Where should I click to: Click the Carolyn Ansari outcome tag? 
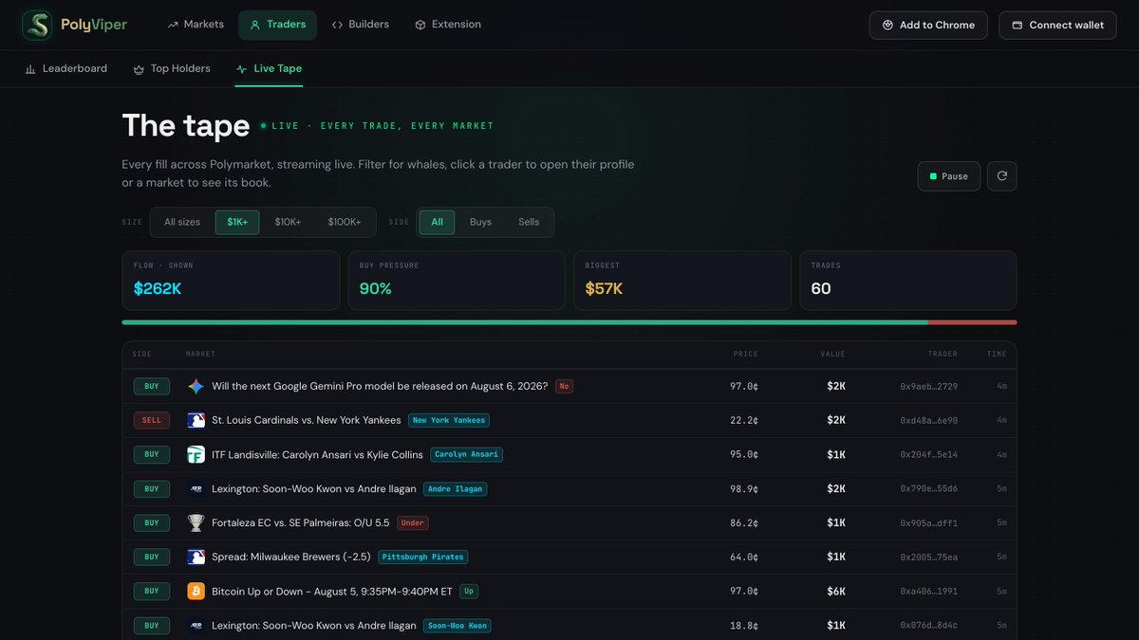(466, 454)
